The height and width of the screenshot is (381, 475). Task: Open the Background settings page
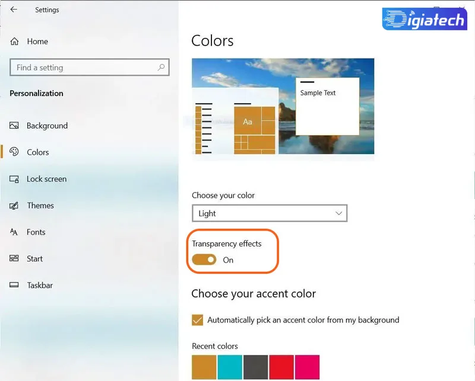(x=47, y=126)
